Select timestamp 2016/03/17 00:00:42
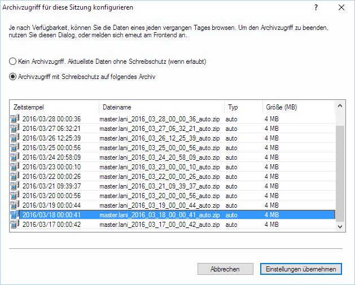 coord(51,225)
